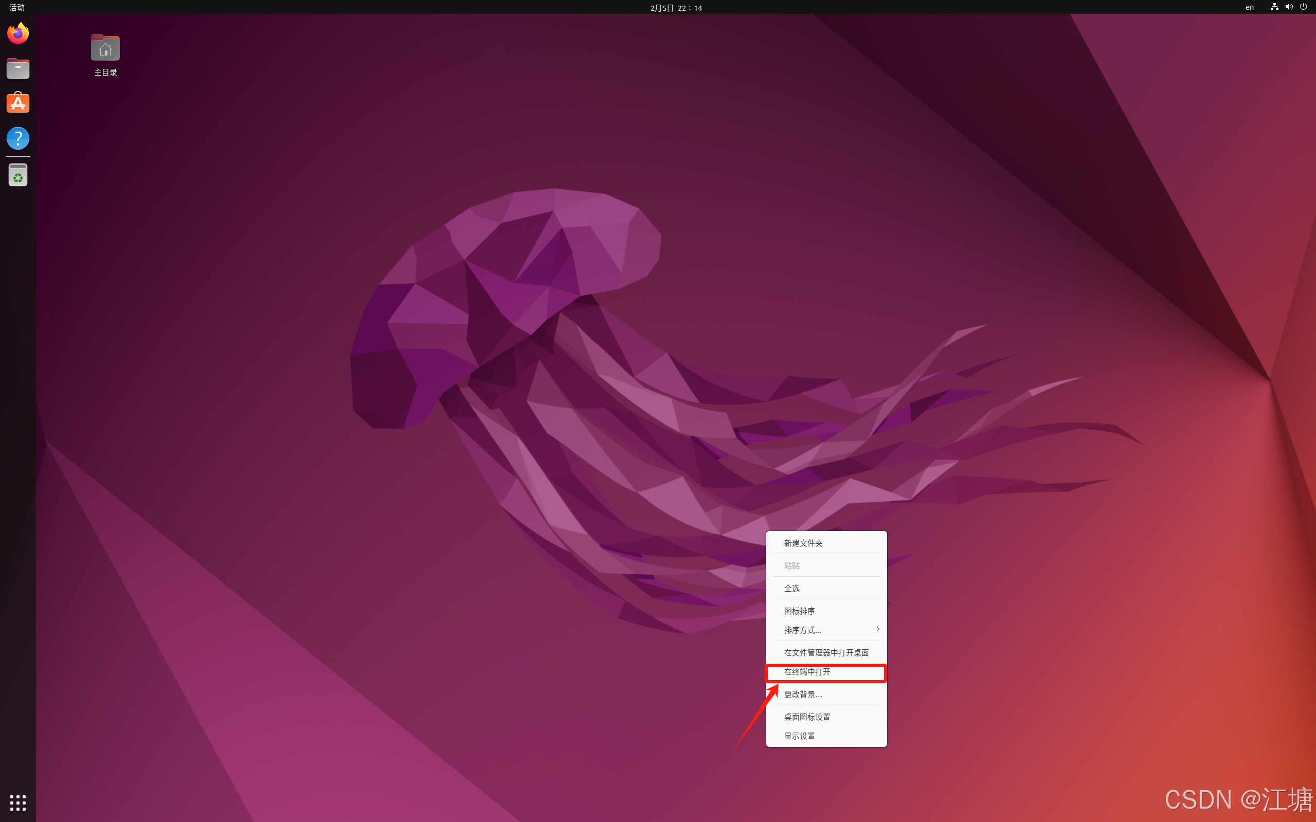Open the en input source menu
Screen dimensions: 1316x822
[1250, 8]
